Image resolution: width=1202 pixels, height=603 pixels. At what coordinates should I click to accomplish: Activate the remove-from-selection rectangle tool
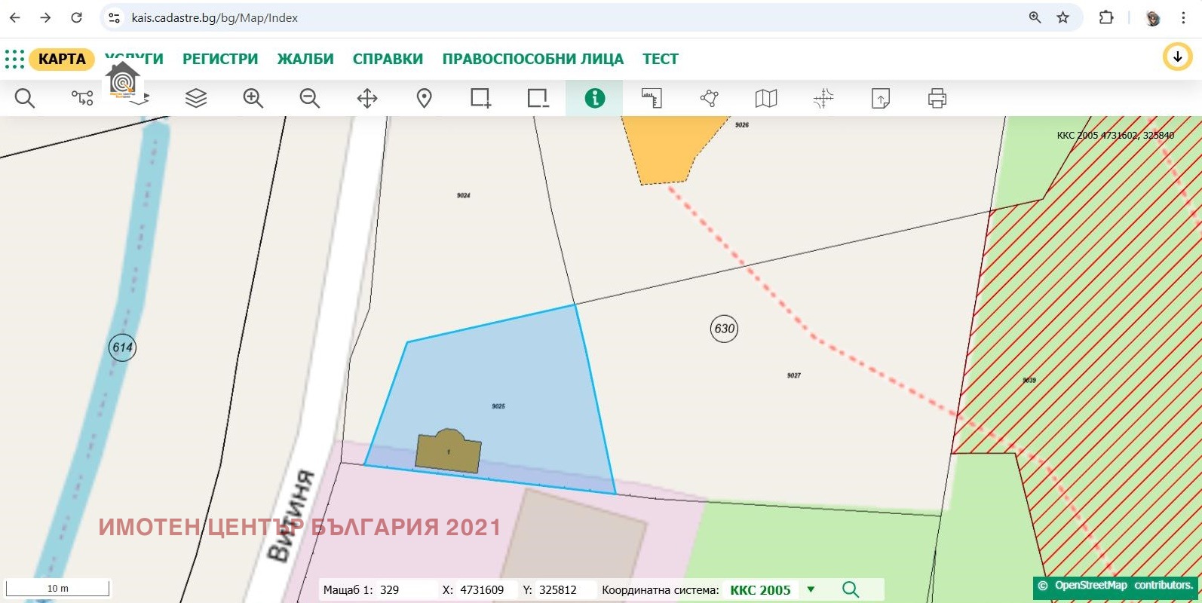[x=538, y=98]
